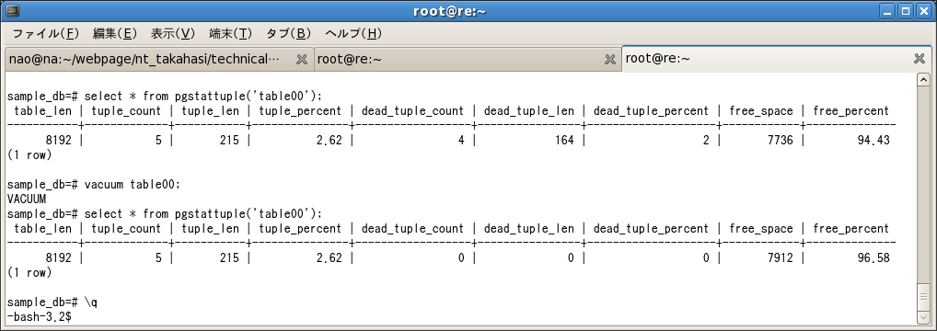Maximize the terminal window
The image size is (937, 331).
coord(906,11)
